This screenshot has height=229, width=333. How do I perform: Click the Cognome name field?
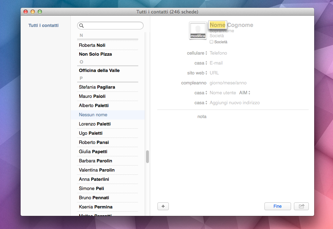coord(240,25)
